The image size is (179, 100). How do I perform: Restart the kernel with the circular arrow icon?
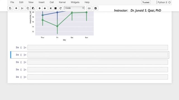click(x=60, y=8)
